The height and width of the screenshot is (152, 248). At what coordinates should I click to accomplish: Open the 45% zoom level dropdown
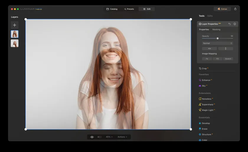pos(109,137)
